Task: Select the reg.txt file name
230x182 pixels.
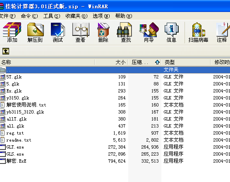Action: click(15, 133)
